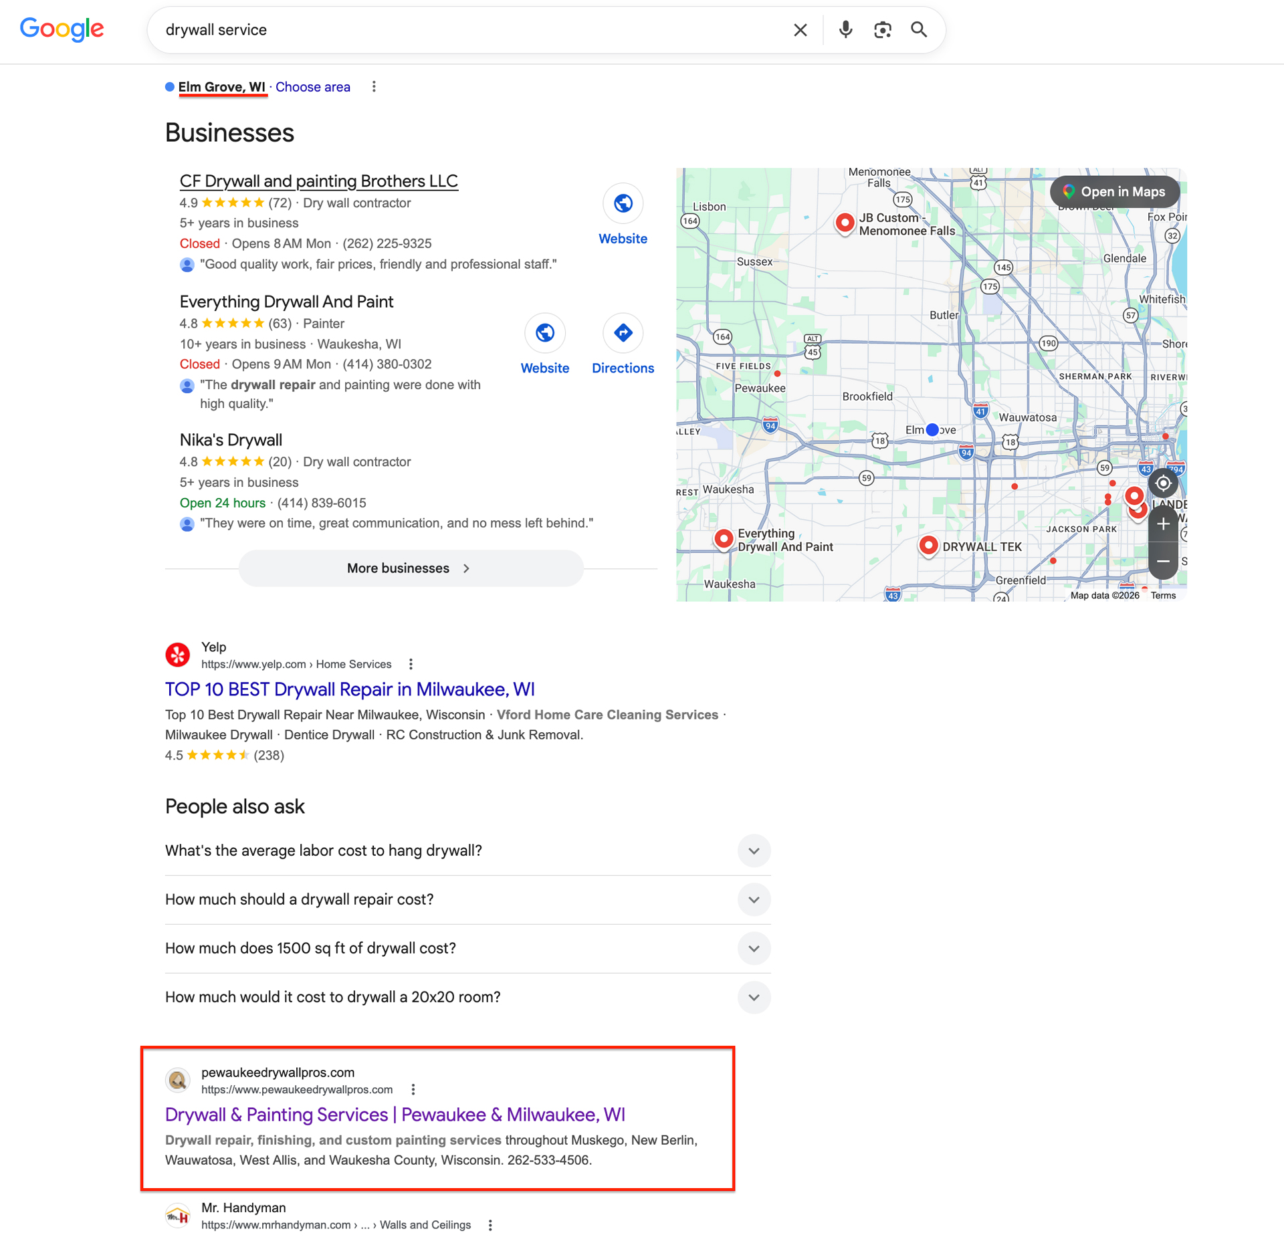Open CF Drywall and painting Brothers LLC listing
The height and width of the screenshot is (1239, 1284).
[x=318, y=181]
